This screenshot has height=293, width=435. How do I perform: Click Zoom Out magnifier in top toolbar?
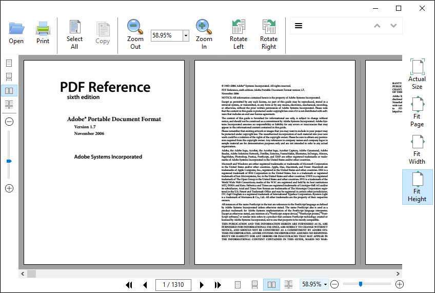click(x=135, y=35)
